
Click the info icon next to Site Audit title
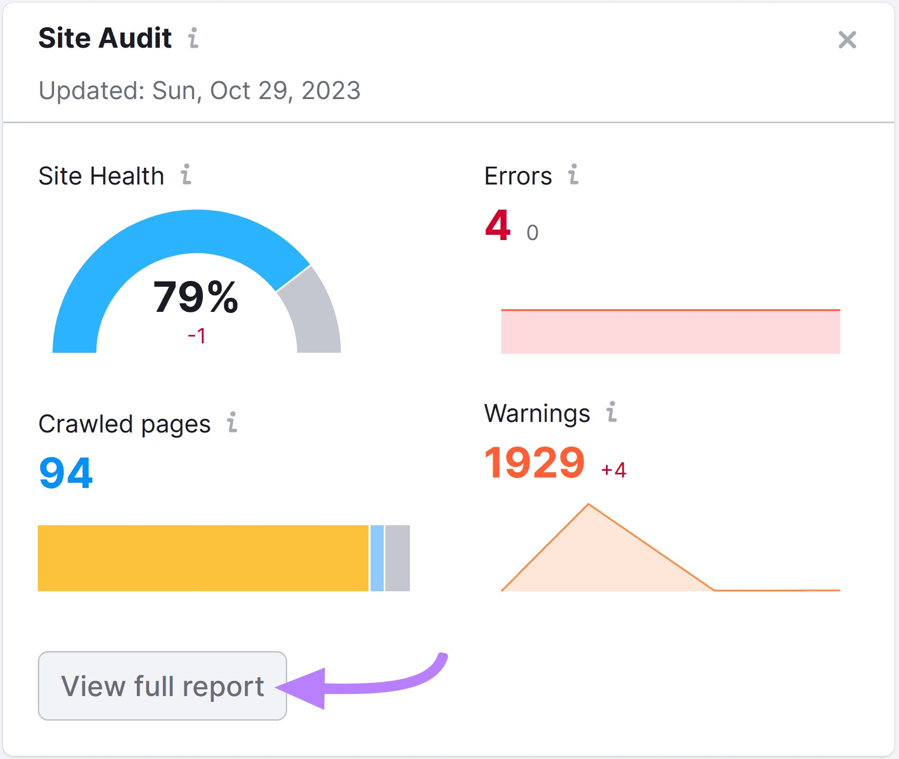click(194, 39)
